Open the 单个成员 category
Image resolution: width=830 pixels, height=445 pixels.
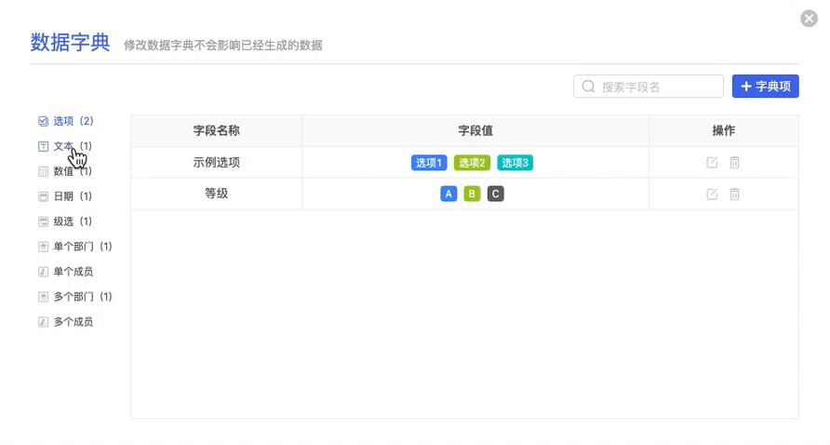click(73, 272)
